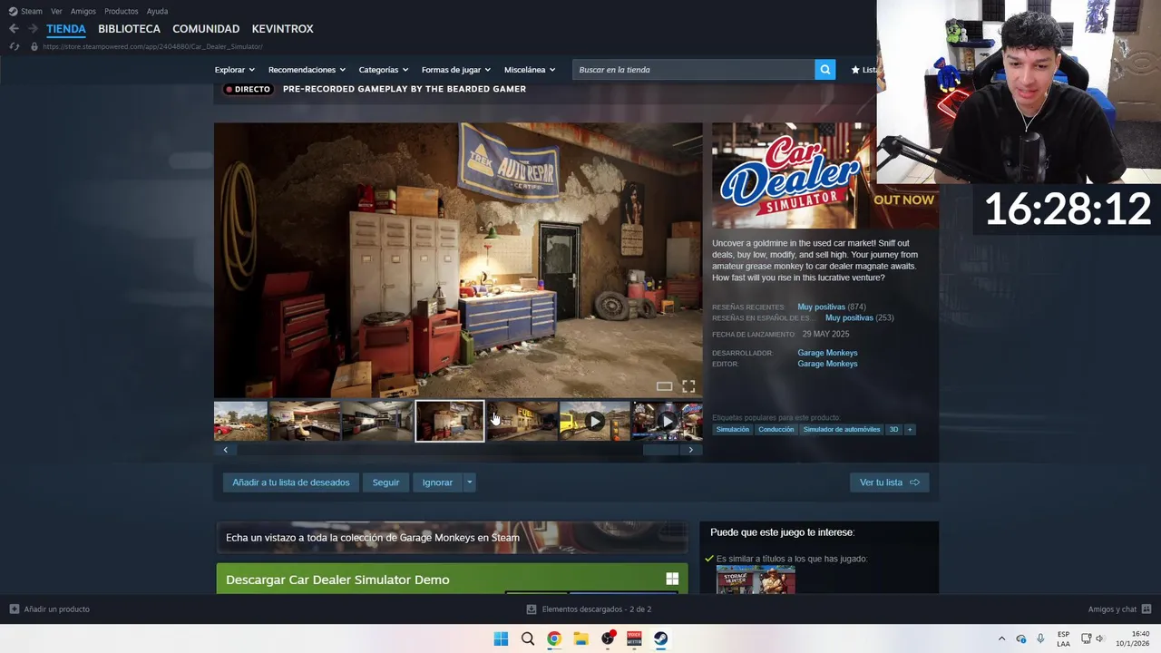Open the KEVINTROX profile tab
The width and height of the screenshot is (1161, 653).
click(x=282, y=29)
